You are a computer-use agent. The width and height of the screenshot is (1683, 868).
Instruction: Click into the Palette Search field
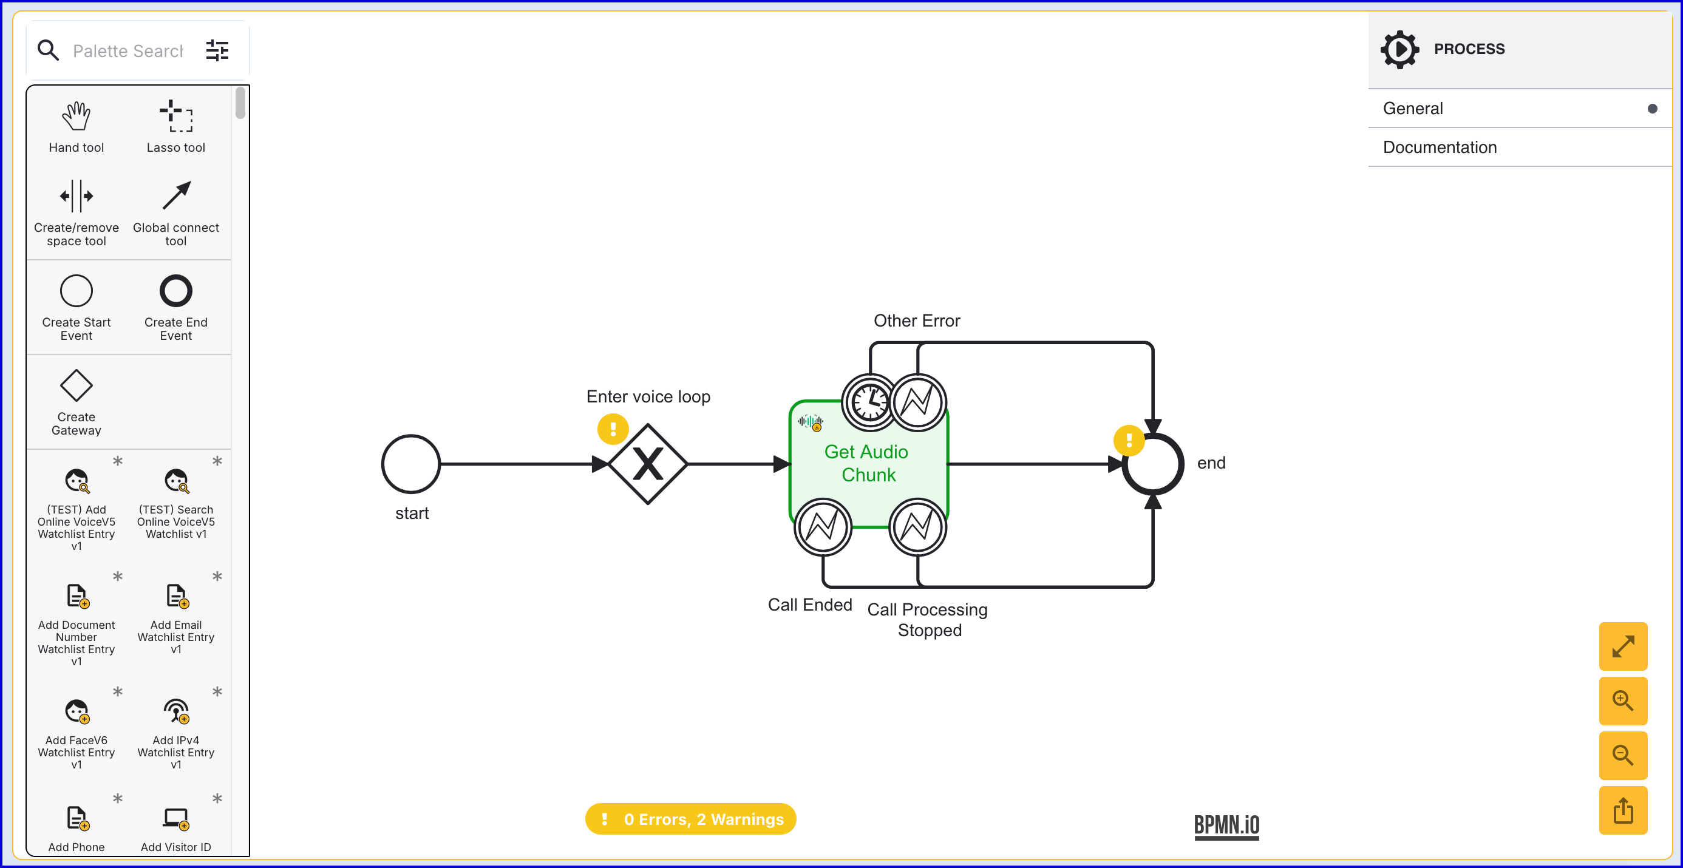click(129, 50)
